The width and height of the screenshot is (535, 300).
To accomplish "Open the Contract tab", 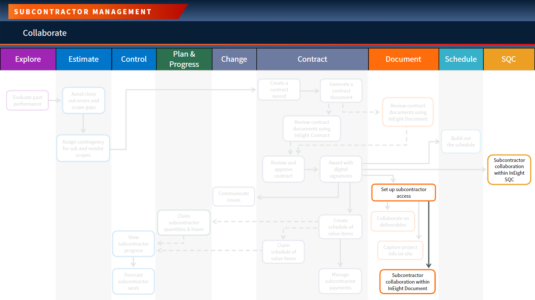I will [x=312, y=59].
